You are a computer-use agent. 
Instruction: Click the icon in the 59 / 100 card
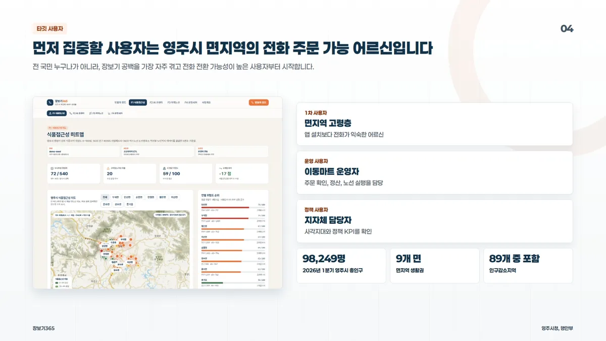[x=164, y=168]
